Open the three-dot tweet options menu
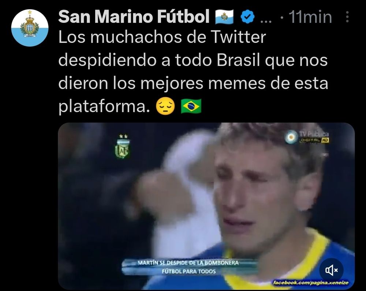Screen dimensions: 366x291 point(347,17)
